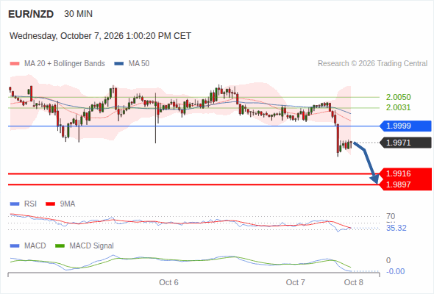
Task: Click the Oct 8 date axis label
Action: coord(354,282)
